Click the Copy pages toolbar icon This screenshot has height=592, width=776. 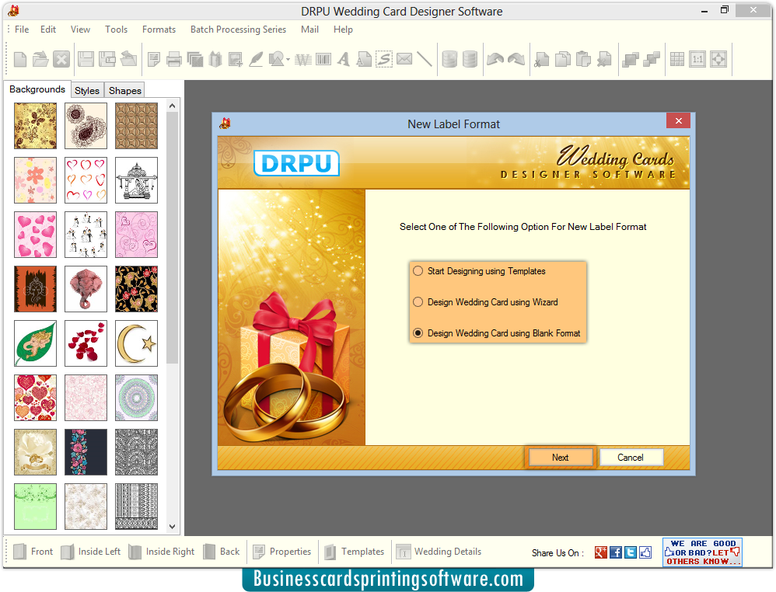(563, 60)
